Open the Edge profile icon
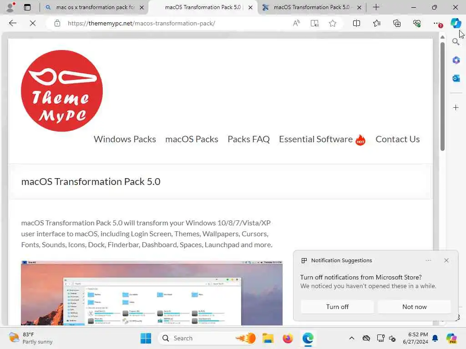 (11, 7)
